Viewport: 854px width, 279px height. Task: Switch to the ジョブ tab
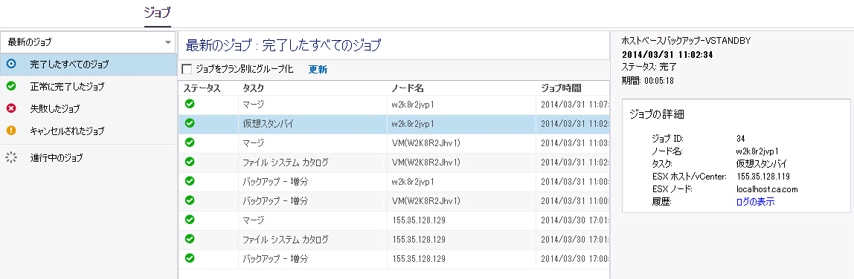(158, 13)
